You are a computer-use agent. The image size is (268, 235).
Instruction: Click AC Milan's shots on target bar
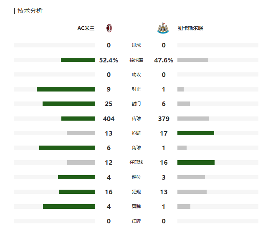[66, 89]
